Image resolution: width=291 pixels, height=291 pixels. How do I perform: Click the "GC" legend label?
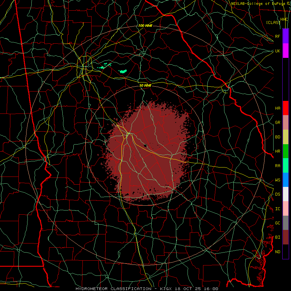pyautogui.click(x=277, y=223)
